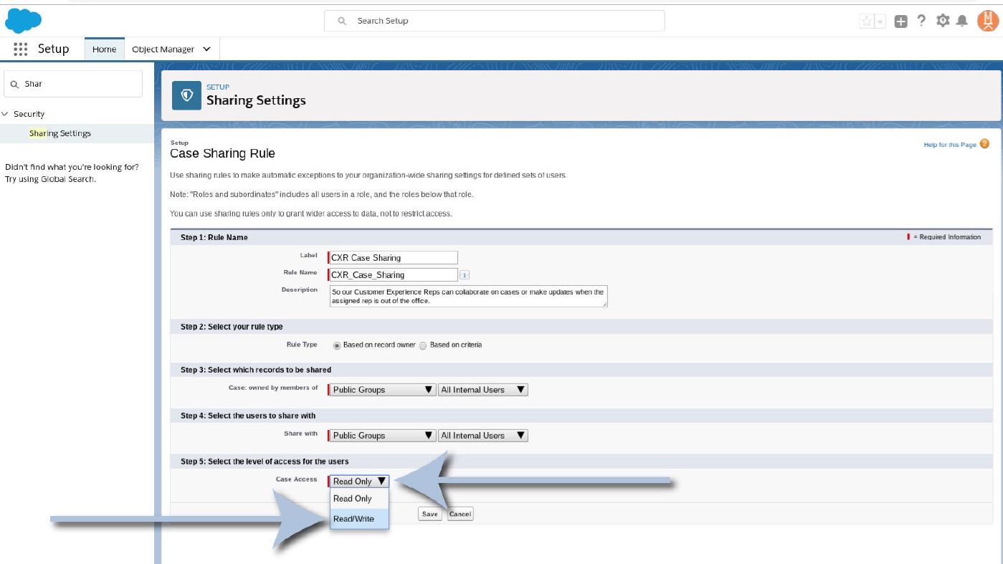This screenshot has width=1003, height=564.
Task: Open the App Launcher grid icon
Action: tap(20, 49)
